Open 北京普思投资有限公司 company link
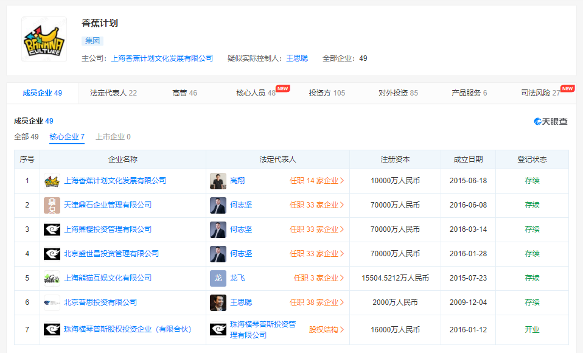The image size is (583, 353). click(100, 302)
